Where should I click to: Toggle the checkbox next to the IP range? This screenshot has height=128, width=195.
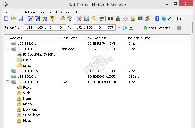click(131, 28)
